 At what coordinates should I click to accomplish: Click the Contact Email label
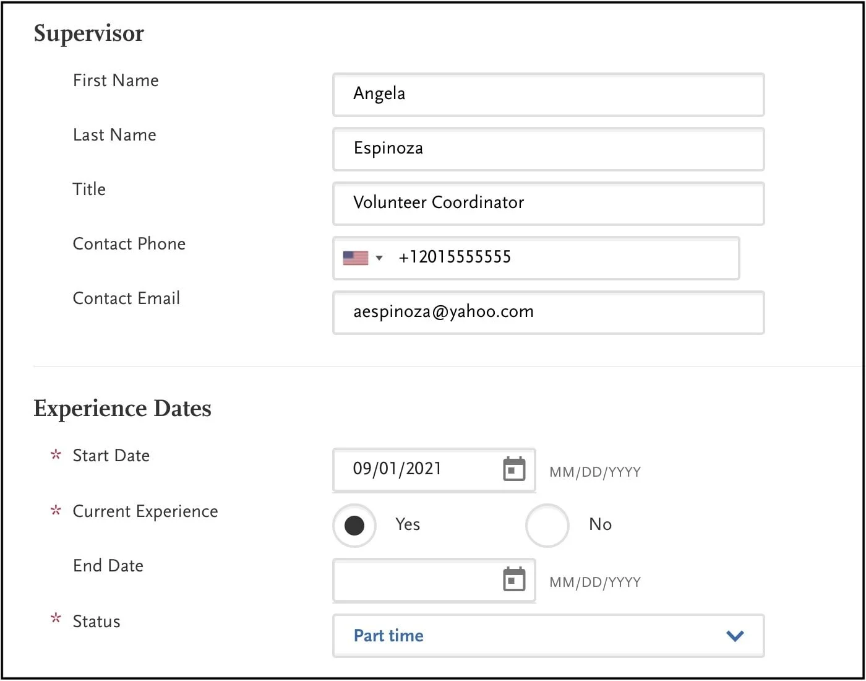point(126,298)
